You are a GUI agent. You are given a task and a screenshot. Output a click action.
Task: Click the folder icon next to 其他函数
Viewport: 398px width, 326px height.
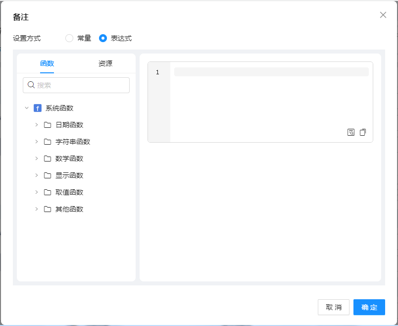click(x=48, y=209)
